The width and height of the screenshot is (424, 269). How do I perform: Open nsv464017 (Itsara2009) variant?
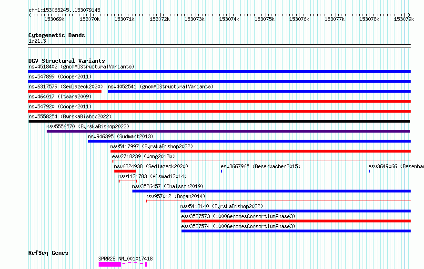[x=60, y=96]
